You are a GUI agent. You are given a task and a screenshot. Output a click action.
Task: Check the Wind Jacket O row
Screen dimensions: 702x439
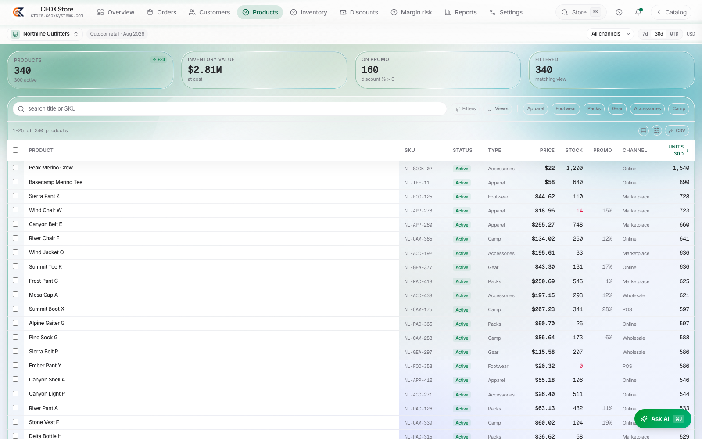pos(16,252)
